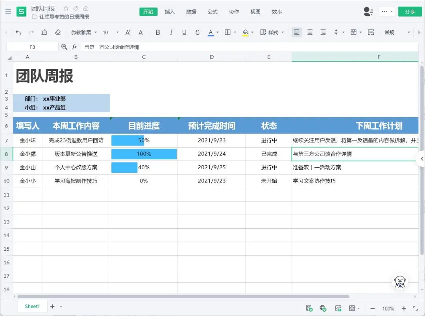Select all cells via corner triangle
Image resolution: width=425 pixels, height=316 pixels.
click(x=9, y=58)
